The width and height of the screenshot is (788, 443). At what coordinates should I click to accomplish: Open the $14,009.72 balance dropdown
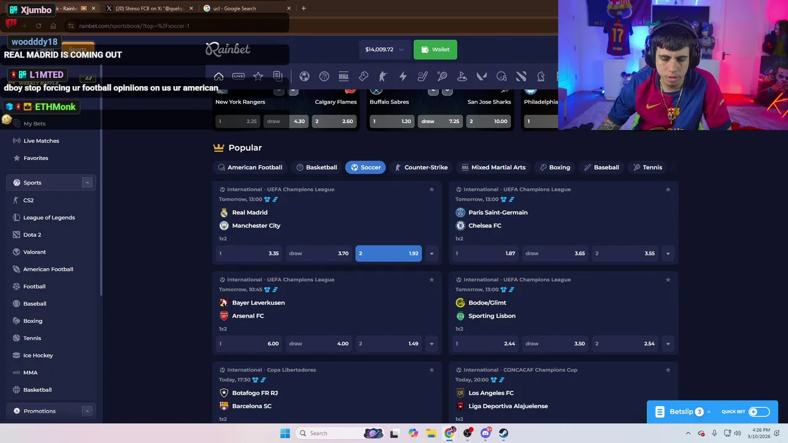click(x=384, y=49)
